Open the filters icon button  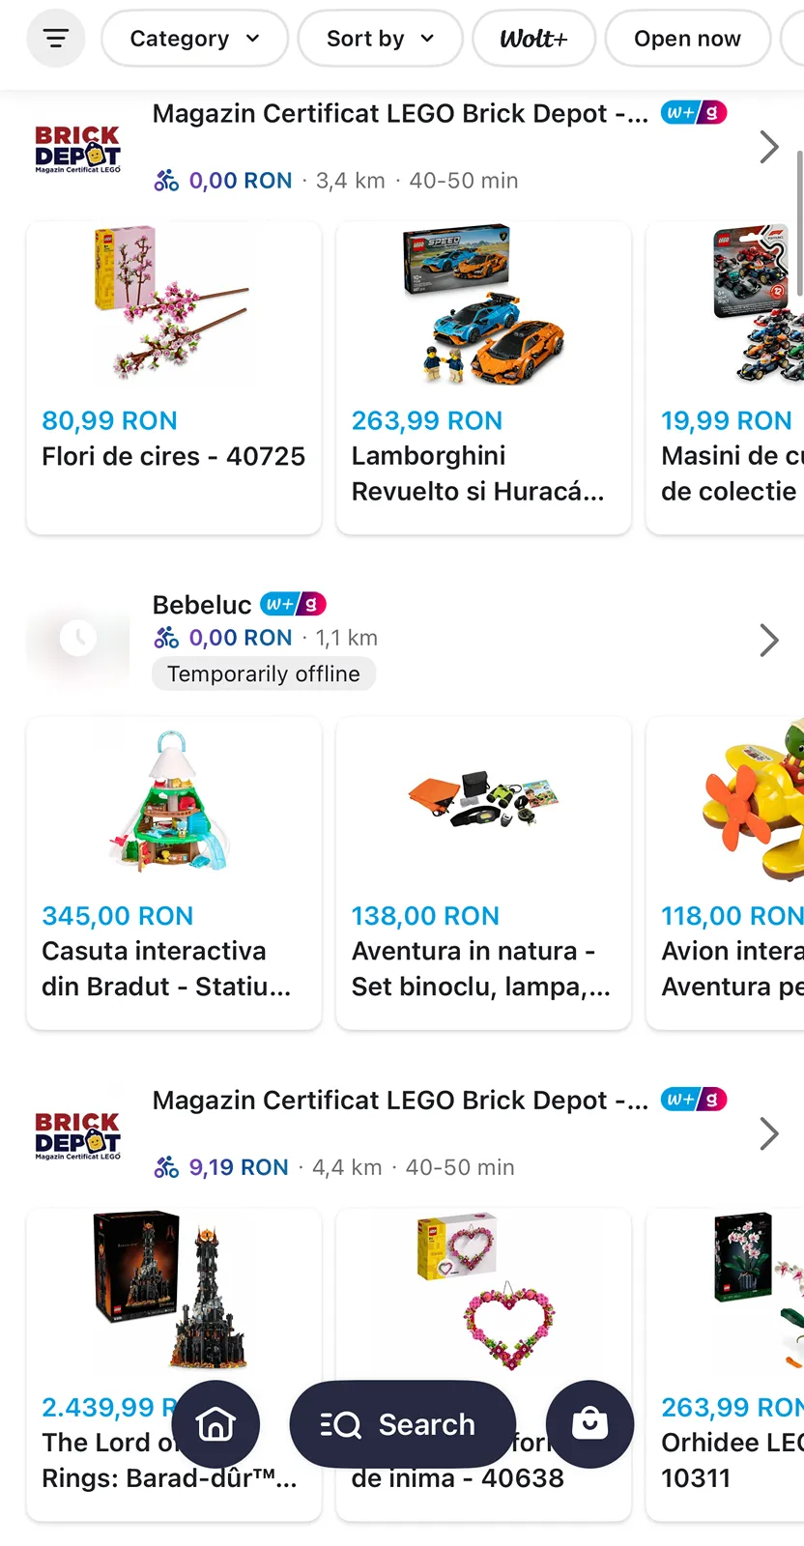pyautogui.click(x=56, y=39)
